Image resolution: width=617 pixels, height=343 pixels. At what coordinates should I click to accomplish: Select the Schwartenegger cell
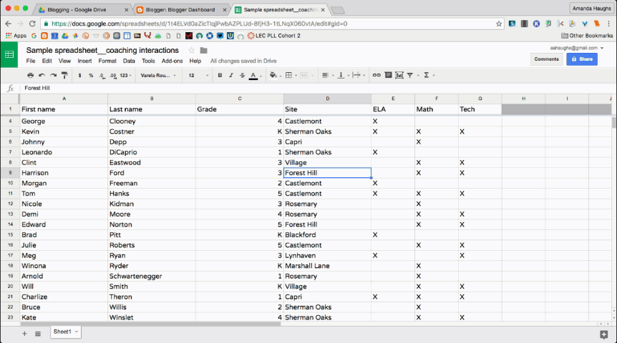[x=152, y=277]
